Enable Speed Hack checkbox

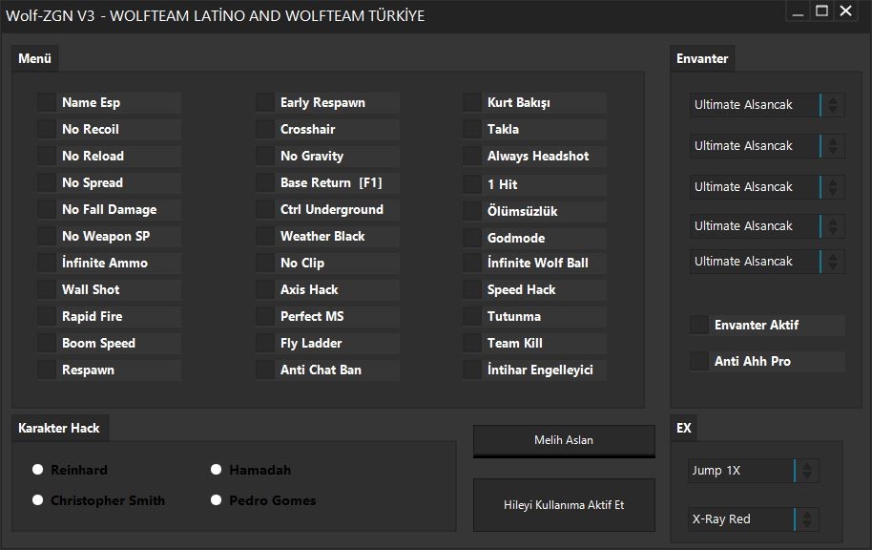472,289
